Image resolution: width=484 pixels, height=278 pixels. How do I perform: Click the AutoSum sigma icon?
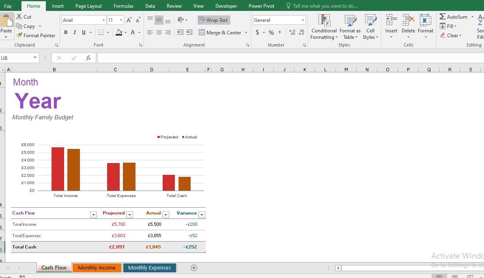[x=442, y=17]
